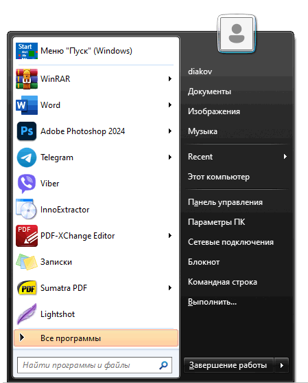Open Adobe Photoshop 2024 icon
The image size is (308, 383).
click(27, 131)
